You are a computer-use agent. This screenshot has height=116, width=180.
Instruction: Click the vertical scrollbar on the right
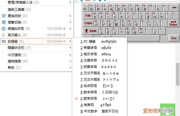[177, 75]
